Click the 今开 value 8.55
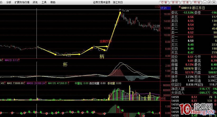217x117 pixels. coord(214,57)
